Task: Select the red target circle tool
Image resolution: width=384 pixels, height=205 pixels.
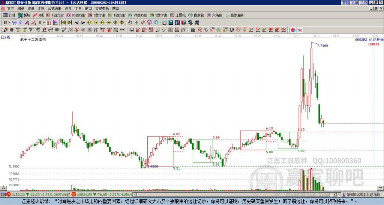Action: 76,30
